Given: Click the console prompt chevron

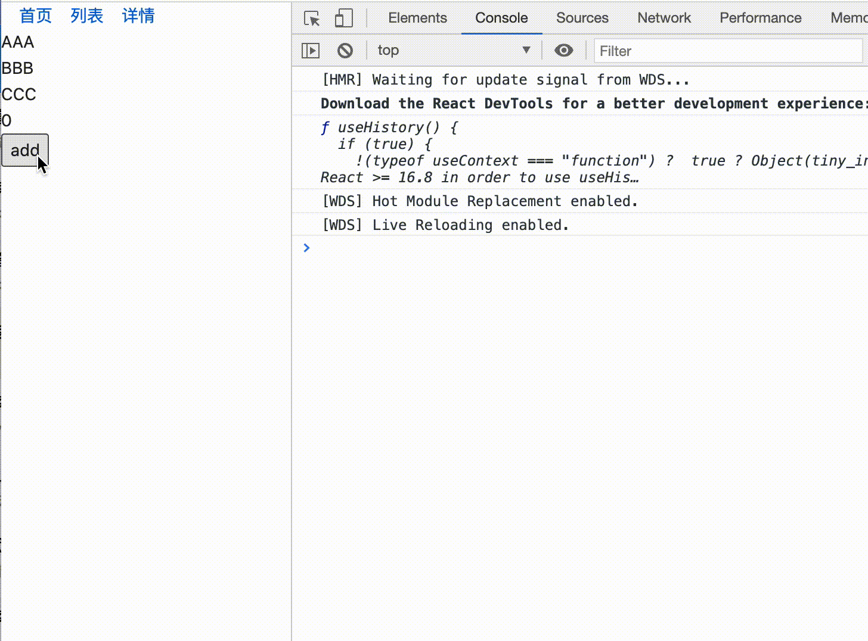Looking at the screenshot, I should [x=306, y=248].
